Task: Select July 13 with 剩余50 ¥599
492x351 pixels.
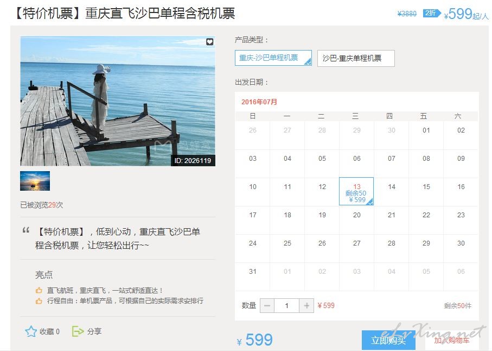Action: point(356,191)
